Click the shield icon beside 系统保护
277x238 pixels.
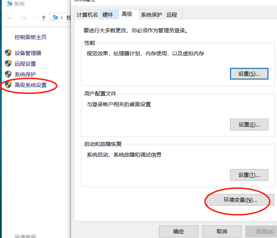click(8, 74)
